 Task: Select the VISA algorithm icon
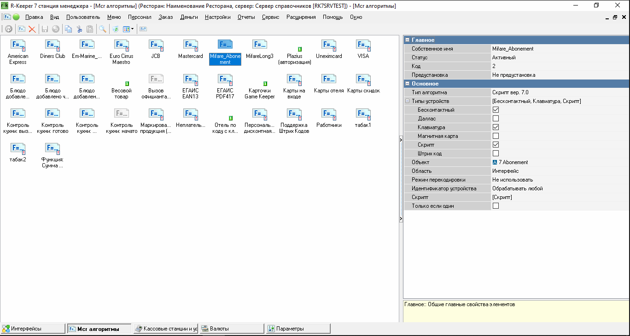[363, 45]
